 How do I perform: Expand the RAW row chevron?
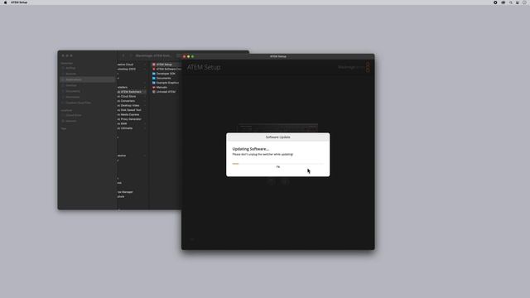[x=145, y=123]
